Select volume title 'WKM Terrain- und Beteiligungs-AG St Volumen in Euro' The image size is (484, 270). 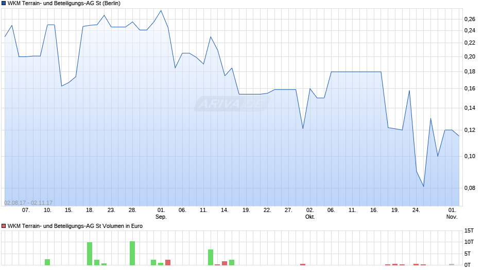(75, 226)
